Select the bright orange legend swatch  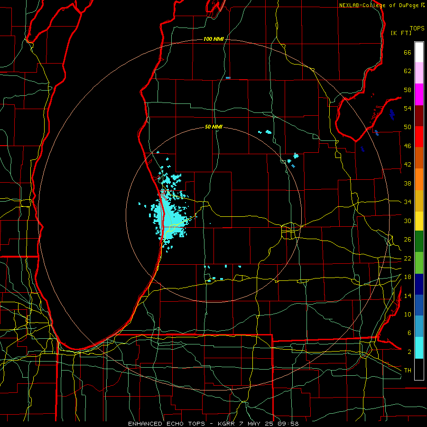[419, 179]
